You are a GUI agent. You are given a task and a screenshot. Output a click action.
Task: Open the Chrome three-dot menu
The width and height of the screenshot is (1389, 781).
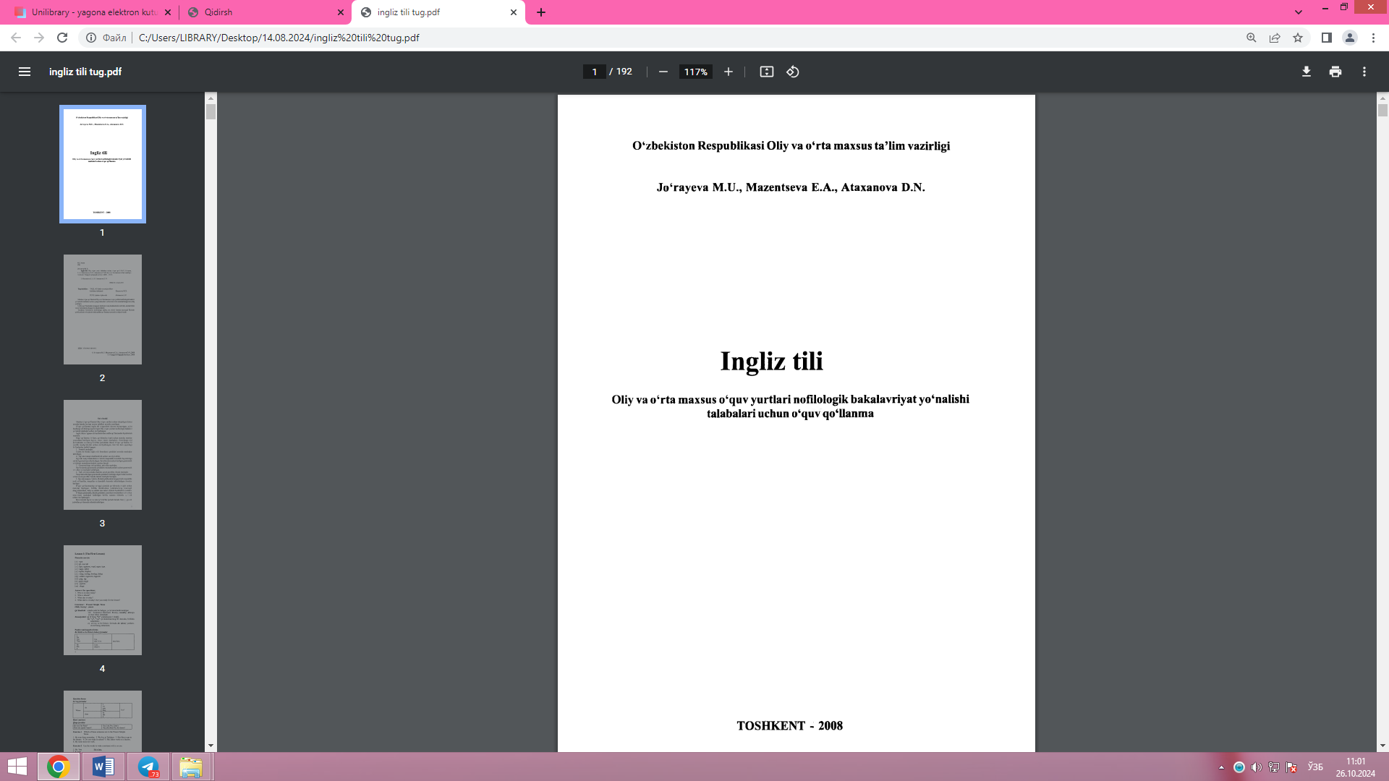1373,38
